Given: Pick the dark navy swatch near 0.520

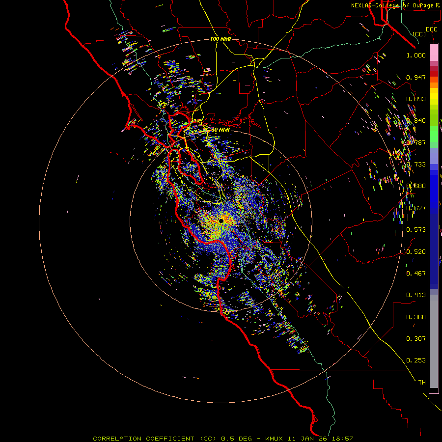Looking at the screenshot, I should pyautogui.click(x=434, y=248).
